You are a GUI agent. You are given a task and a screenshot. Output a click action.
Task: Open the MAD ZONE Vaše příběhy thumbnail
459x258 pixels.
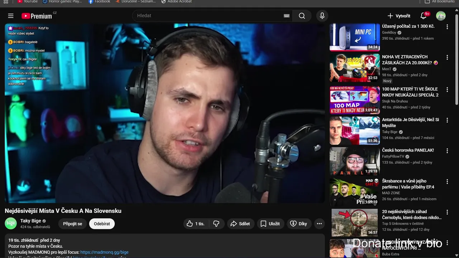point(355,192)
